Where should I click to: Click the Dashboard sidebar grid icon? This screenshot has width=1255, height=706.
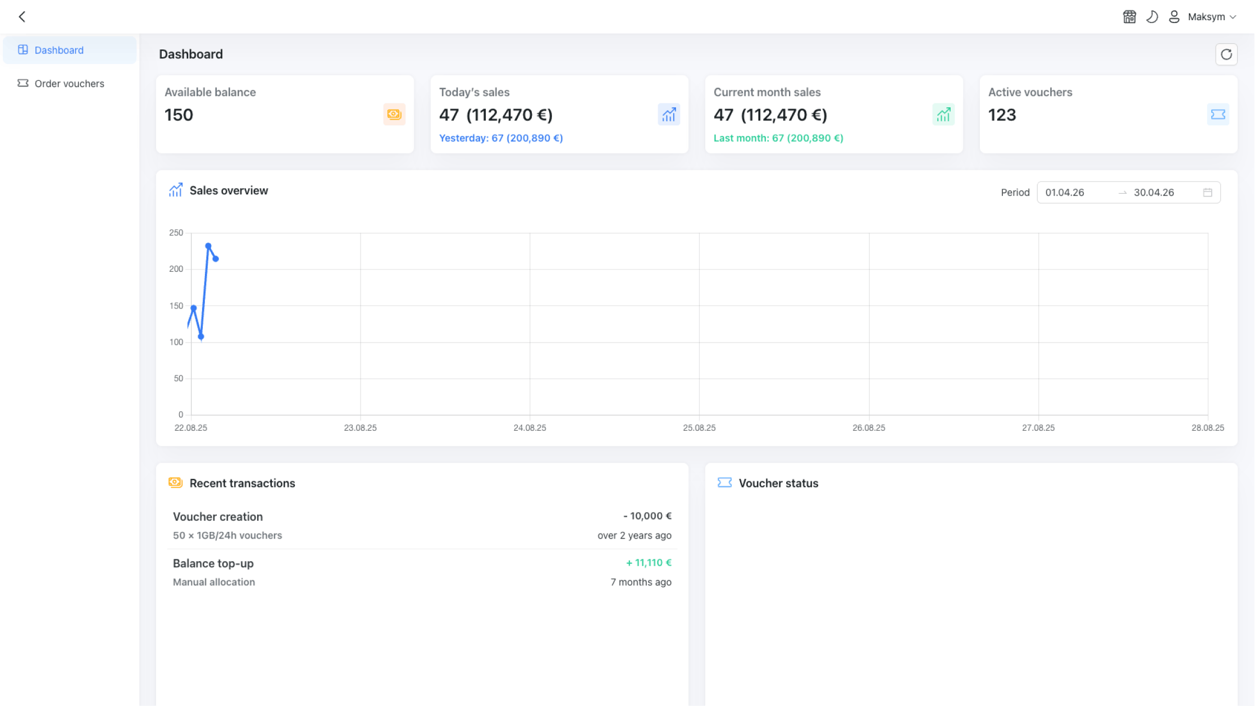pos(23,50)
